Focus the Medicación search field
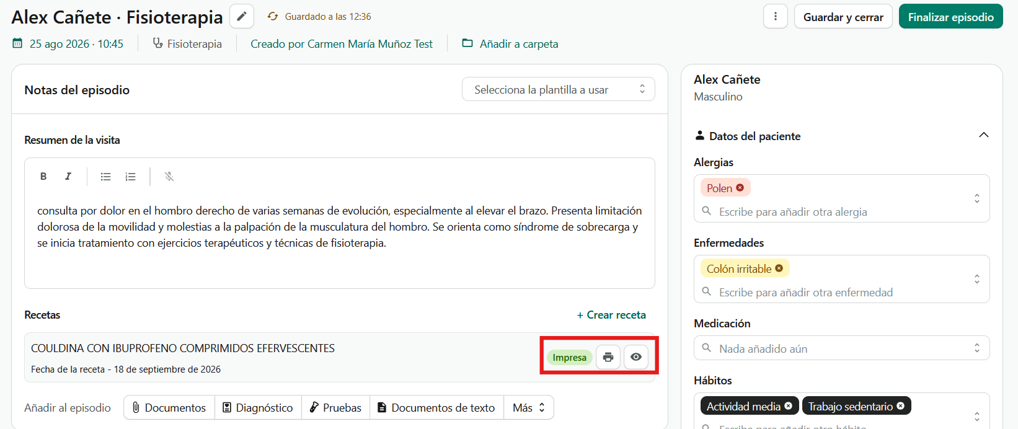The image size is (1018, 429). tap(841, 348)
